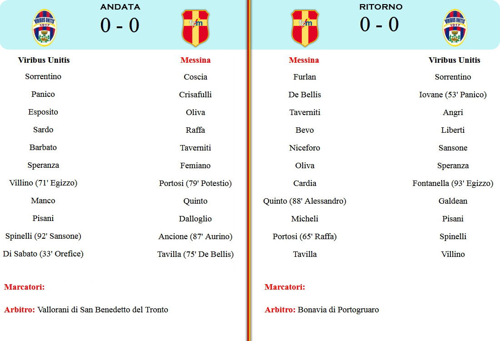The height and width of the screenshot is (341, 500).
Task: Click the red Messina team name under Andata
Action: [x=195, y=60]
